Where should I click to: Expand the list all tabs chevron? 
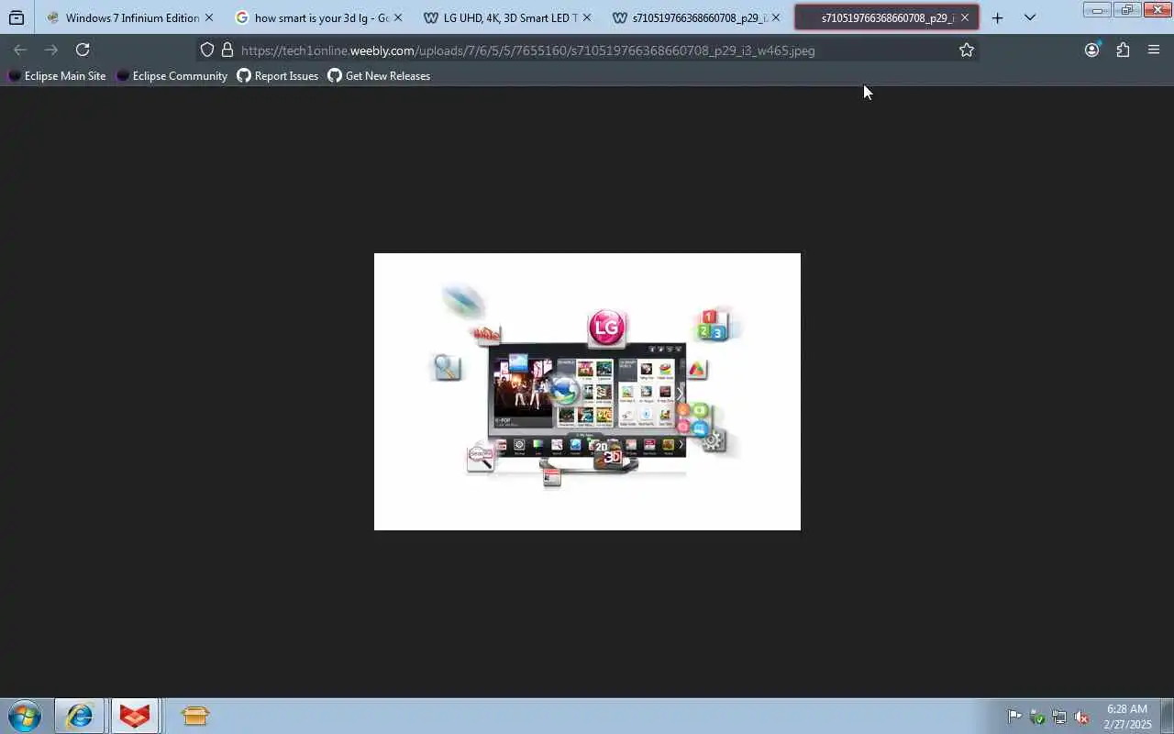click(1030, 17)
